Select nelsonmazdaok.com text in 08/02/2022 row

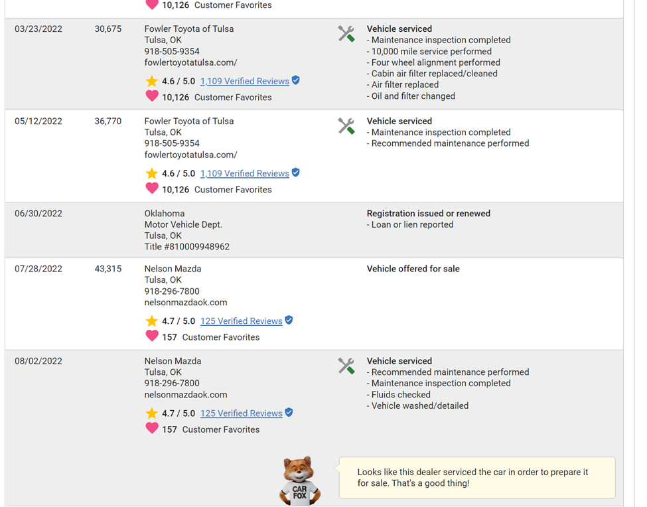click(186, 395)
